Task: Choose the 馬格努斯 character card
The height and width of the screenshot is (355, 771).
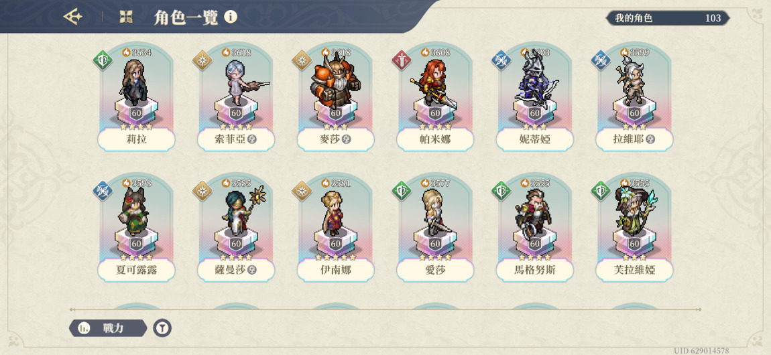Action: pos(534,228)
